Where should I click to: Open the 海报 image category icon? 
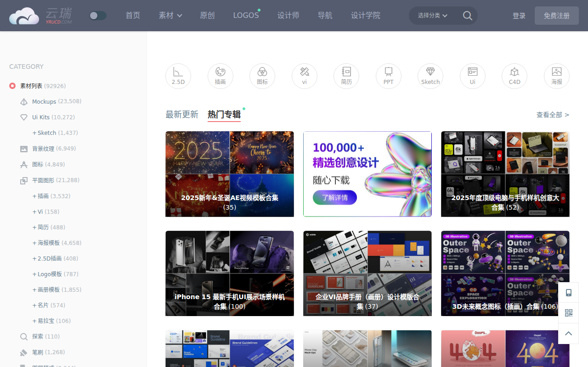pos(557,76)
